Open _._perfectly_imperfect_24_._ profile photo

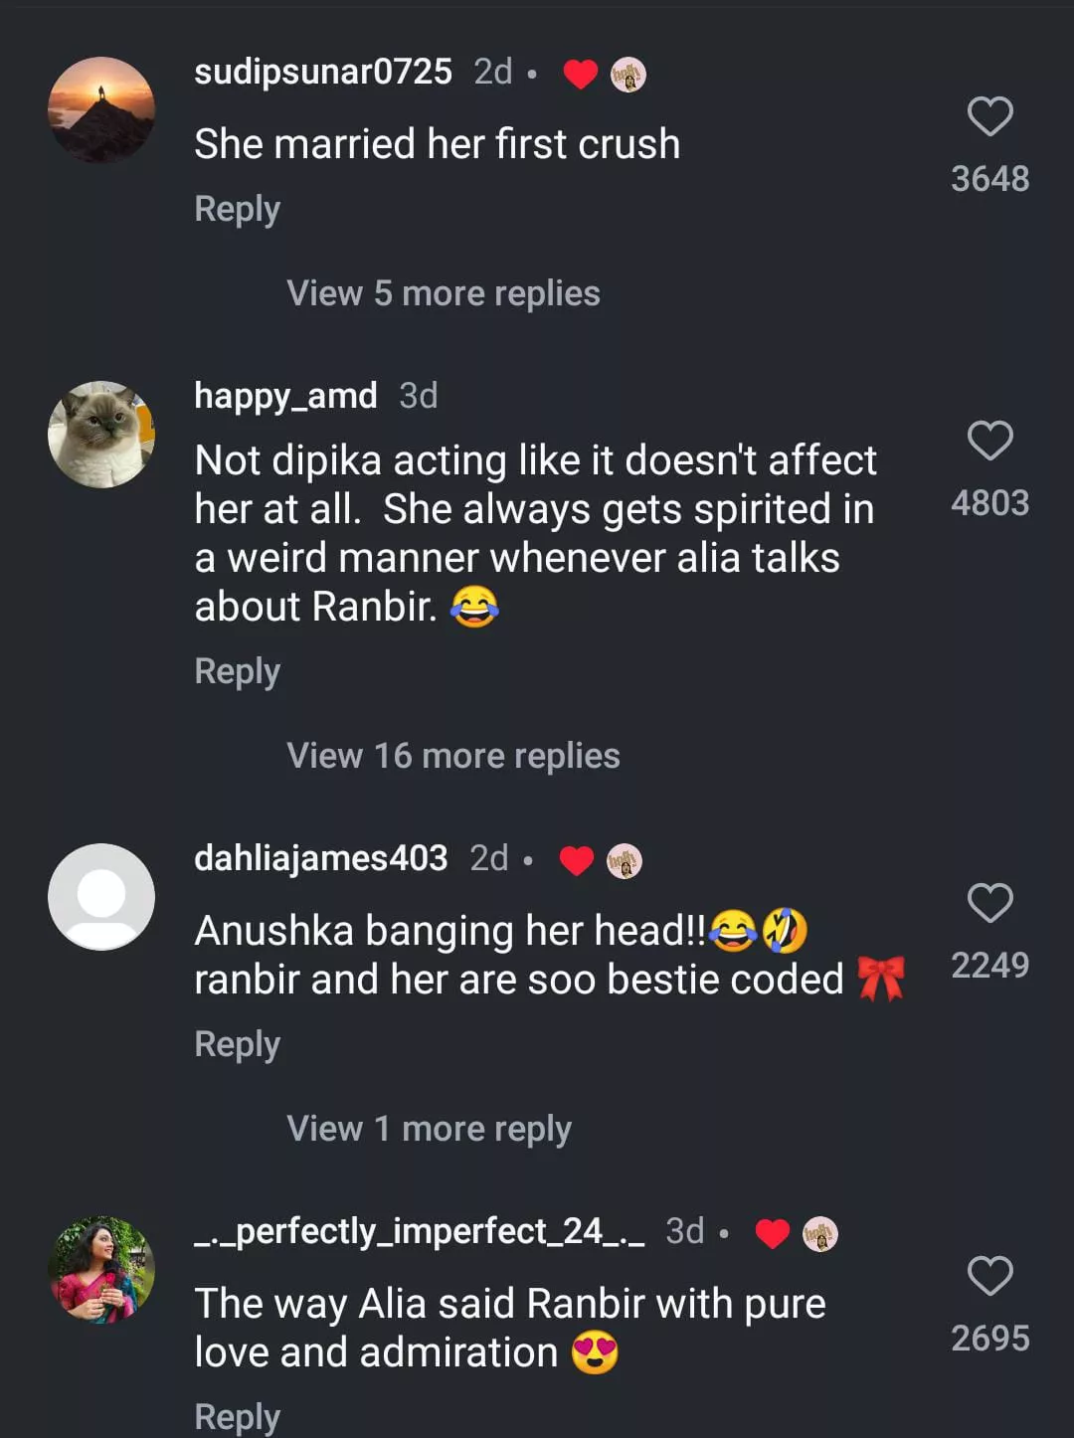[x=101, y=1270]
